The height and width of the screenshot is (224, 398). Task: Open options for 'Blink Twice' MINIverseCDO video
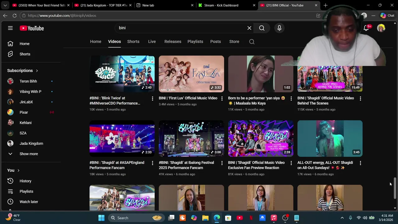point(152,98)
